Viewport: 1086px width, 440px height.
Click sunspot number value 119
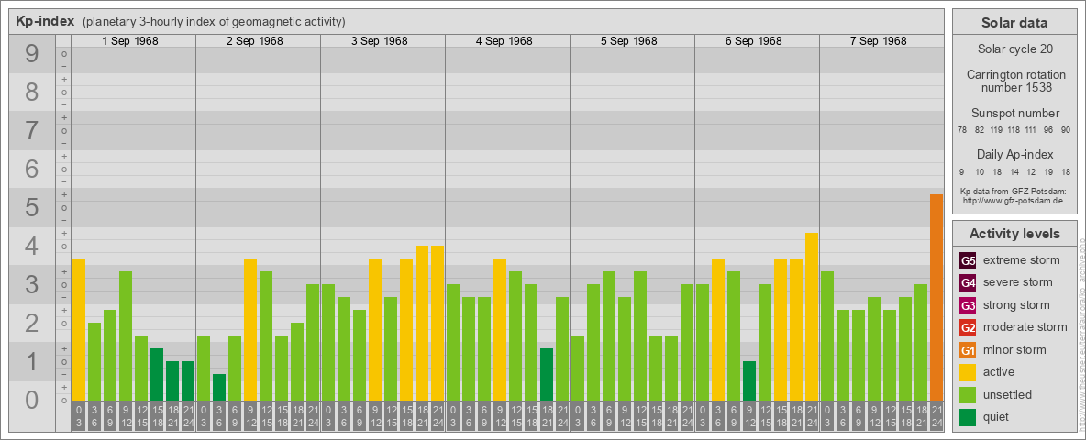[x=996, y=130]
